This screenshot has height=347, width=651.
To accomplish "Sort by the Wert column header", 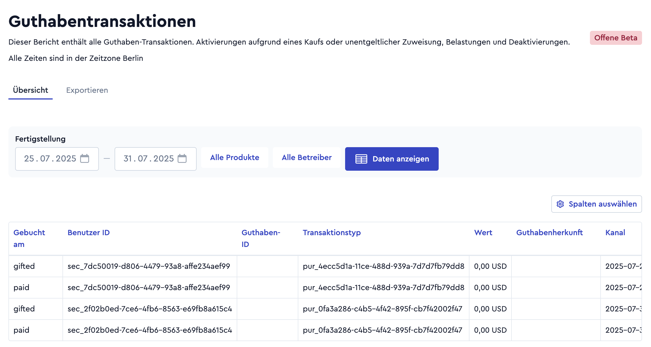I will pos(483,233).
